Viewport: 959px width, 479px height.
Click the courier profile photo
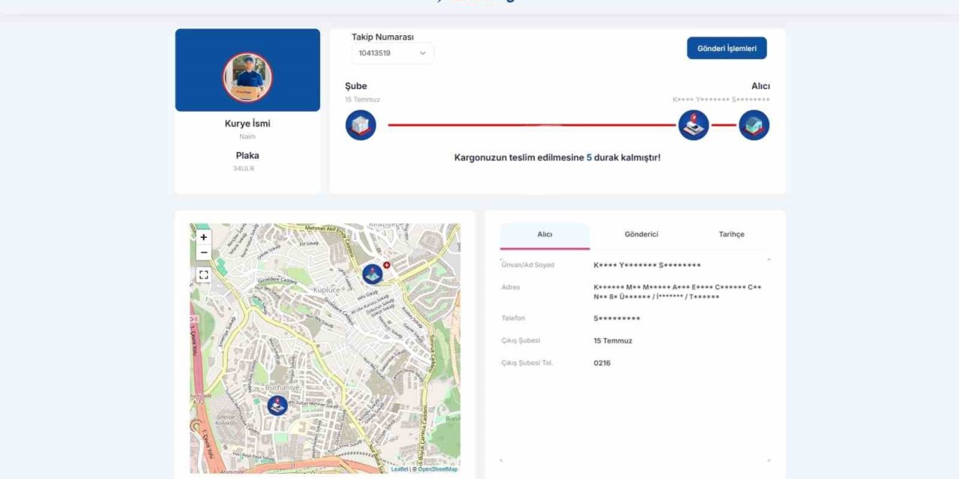pyautogui.click(x=247, y=78)
